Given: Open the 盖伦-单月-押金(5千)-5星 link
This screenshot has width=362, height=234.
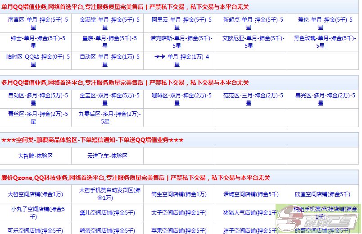Looking at the screenshot, I should point(325,23).
